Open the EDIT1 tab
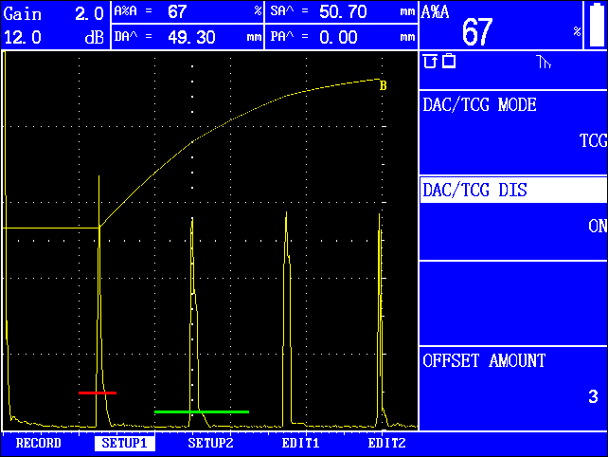This screenshot has height=457, width=608. (x=300, y=444)
